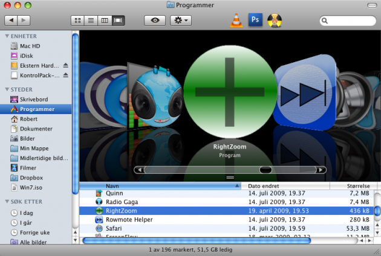This screenshot has height=256, width=381.
Task: Launch VLC from the toolbar cone icon
Action: pos(236,21)
